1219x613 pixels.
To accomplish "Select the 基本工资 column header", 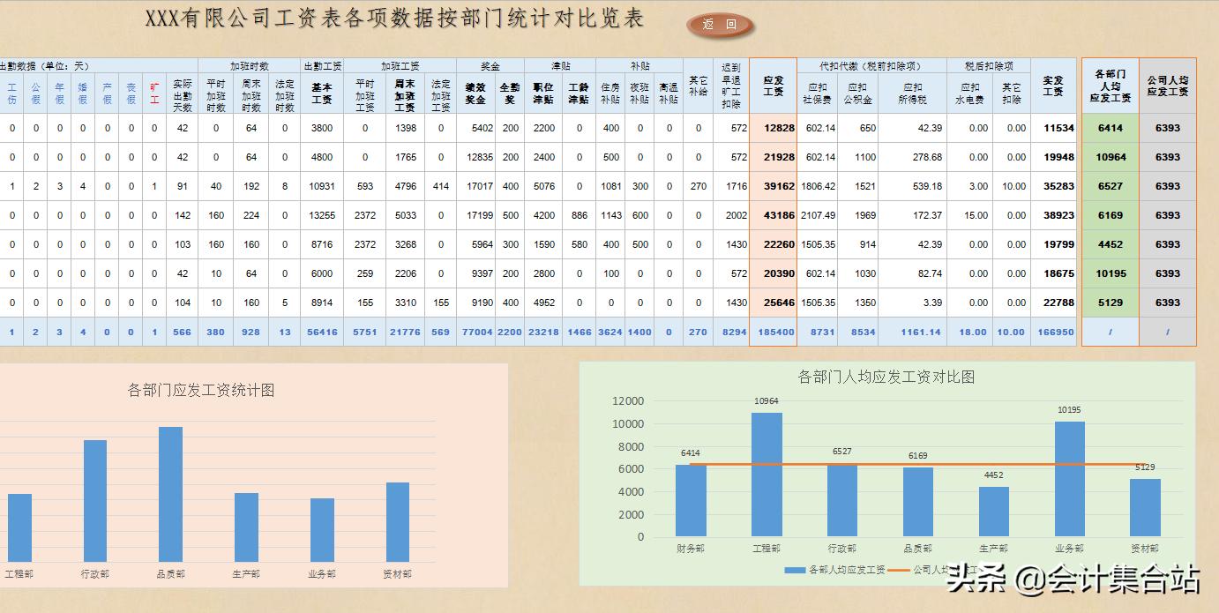I will 321,93.
